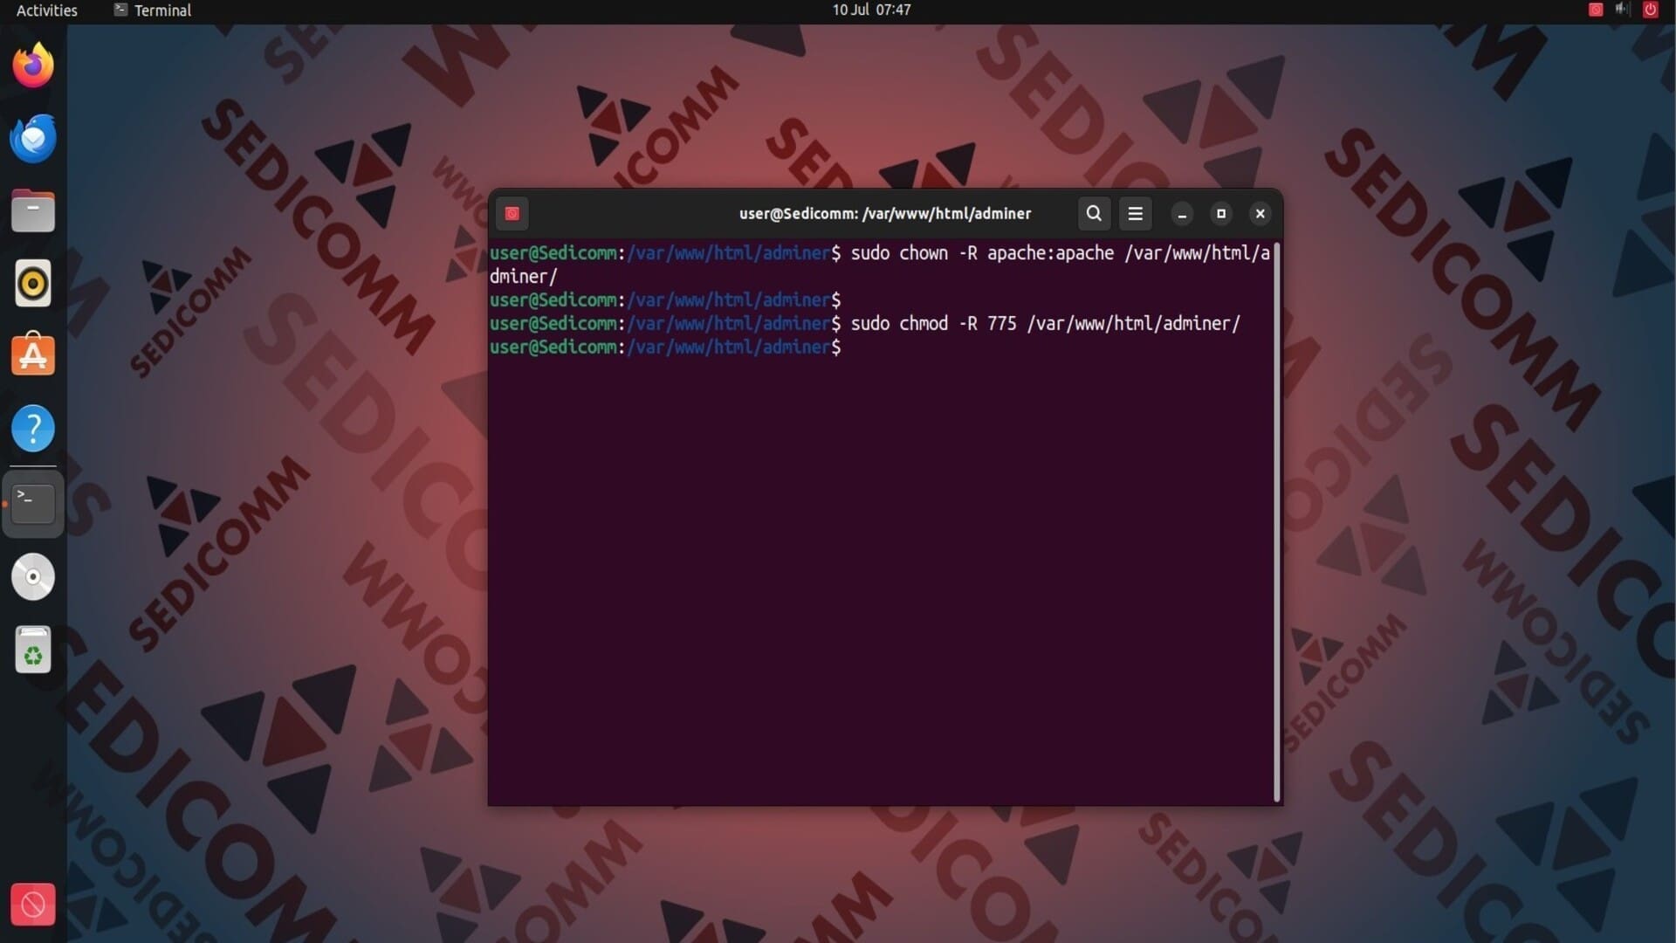
Task: Click the terminal vertical scrollbar
Action: 1277,522
